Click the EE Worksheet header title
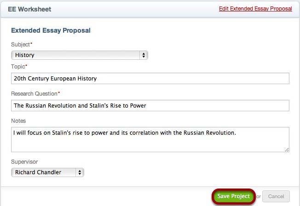300x206 pixels. pos(29,9)
